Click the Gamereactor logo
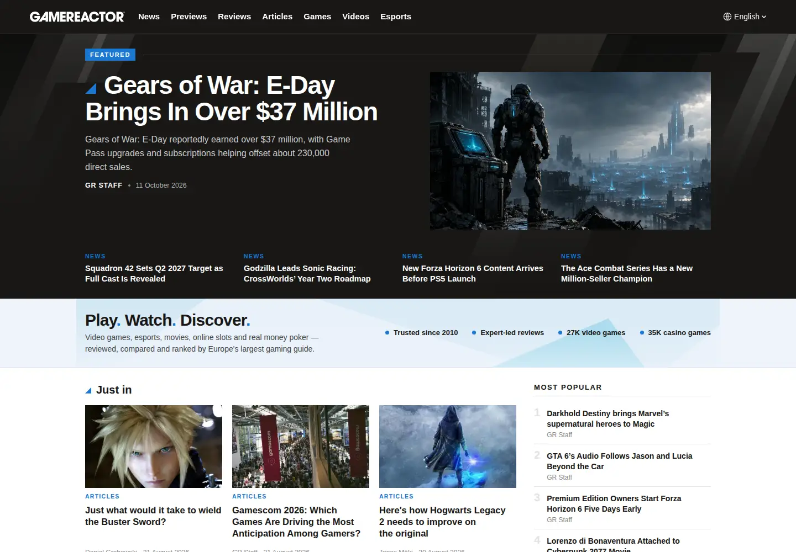 [x=77, y=17]
